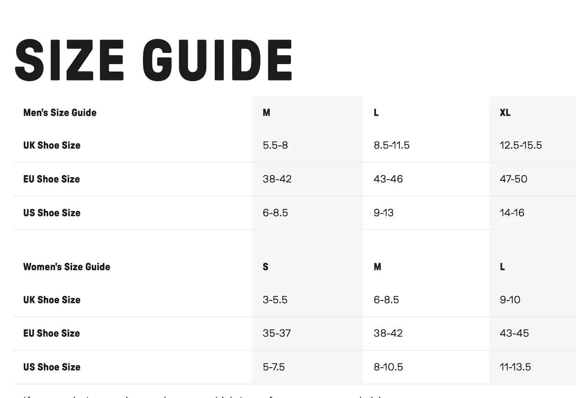Select the 47-50 EU size cell

[513, 179]
